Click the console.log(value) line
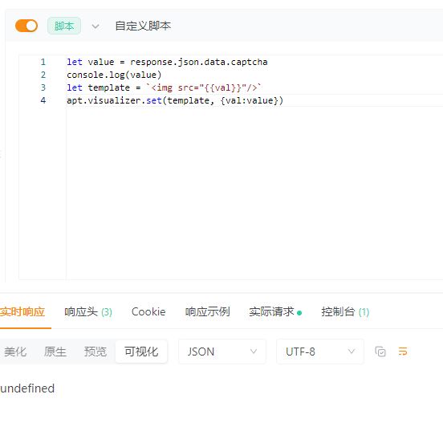The width and height of the screenshot is (443, 435). pyautogui.click(x=114, y=75)
